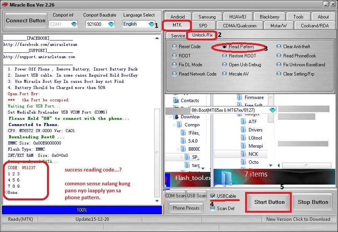Open the support.amiracleteam.com link

tap(39, 57)
